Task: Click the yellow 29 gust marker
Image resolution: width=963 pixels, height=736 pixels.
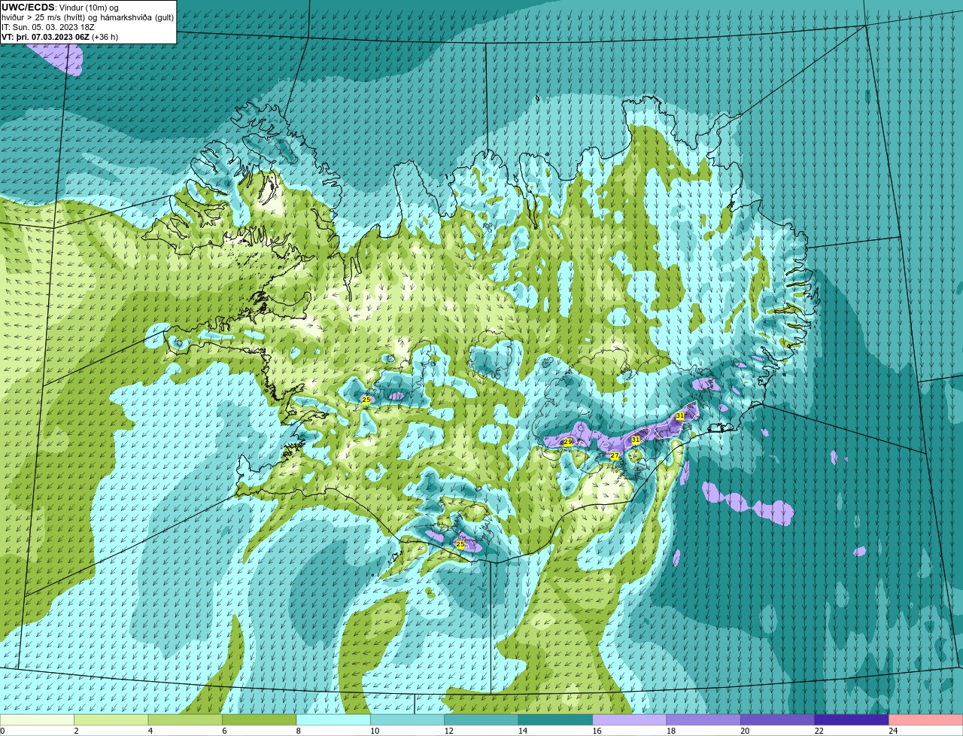Action: tap(568, 442)
